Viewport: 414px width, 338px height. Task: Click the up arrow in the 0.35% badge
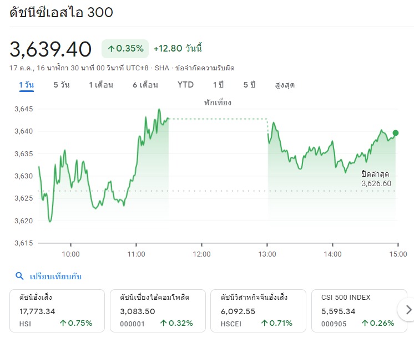(111, 49)
